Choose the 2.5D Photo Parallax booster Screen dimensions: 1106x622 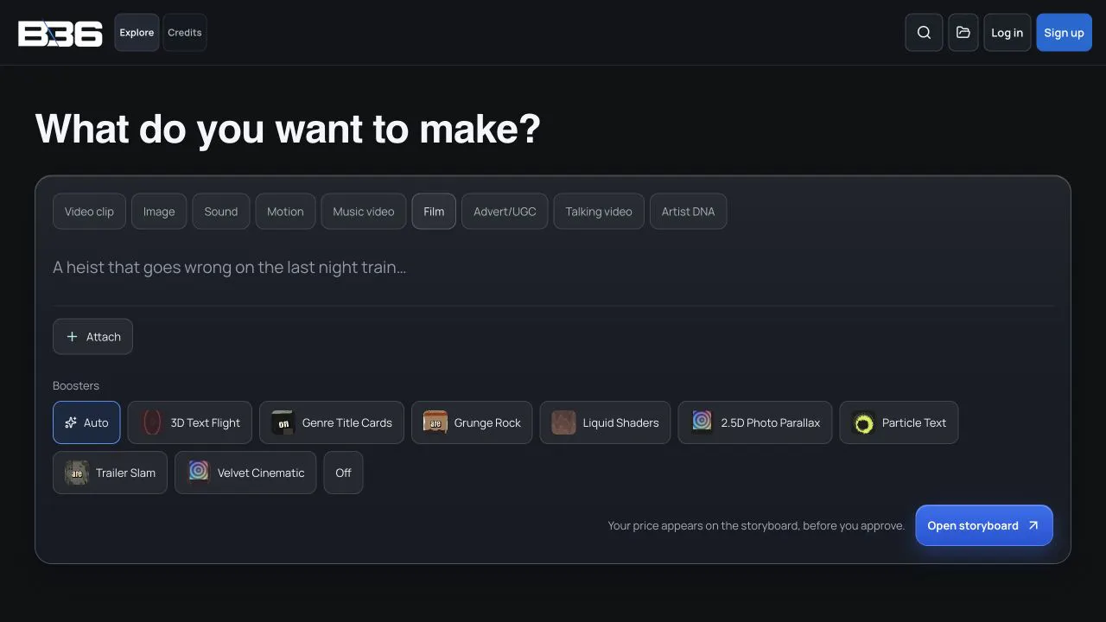pyautogui.click(x=755, y=422)
